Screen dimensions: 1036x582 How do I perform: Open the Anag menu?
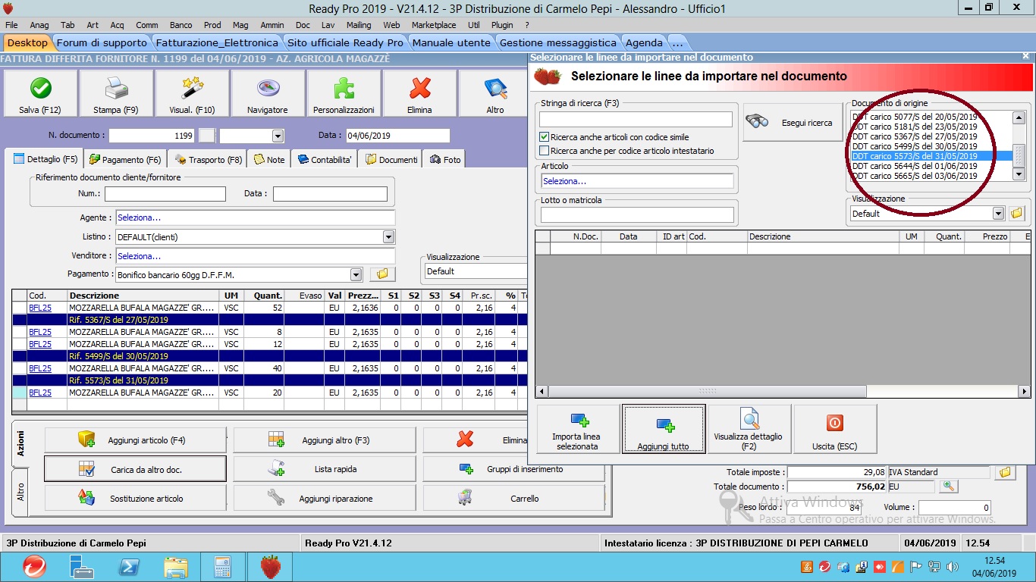click(x=39, y=25)
